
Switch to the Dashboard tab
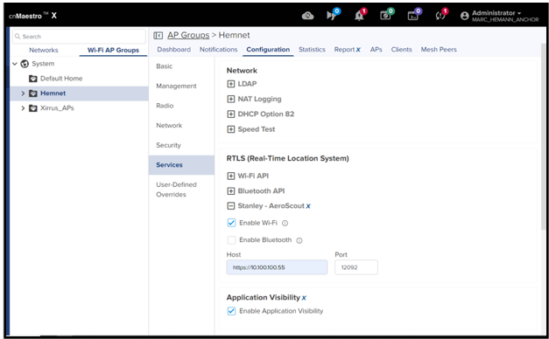(173, 50)
